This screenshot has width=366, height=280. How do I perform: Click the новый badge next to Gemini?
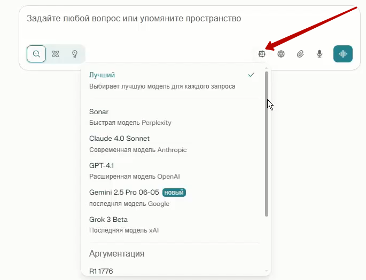174,193
